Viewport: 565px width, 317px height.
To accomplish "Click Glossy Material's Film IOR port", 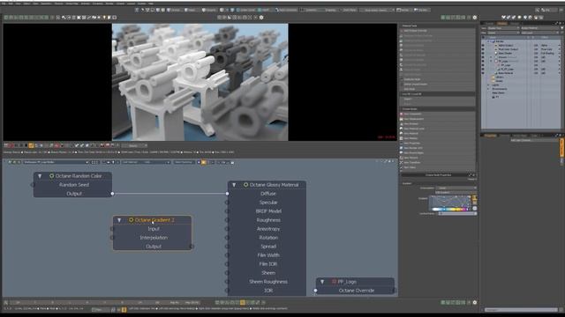I will (227, 264).
